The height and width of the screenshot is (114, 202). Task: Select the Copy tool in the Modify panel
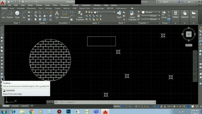tap(36, 16)
